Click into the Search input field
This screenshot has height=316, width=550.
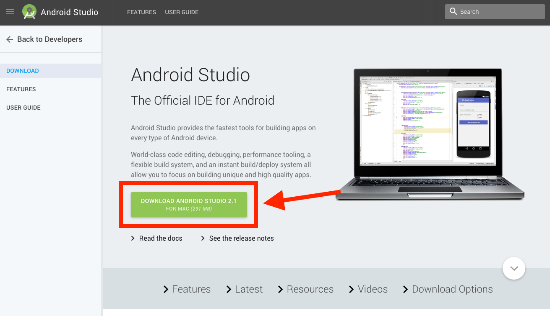click(495, 12)
